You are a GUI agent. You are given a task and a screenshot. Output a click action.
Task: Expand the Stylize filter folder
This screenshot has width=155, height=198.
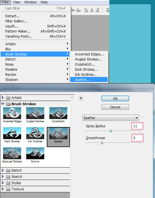click(3, 183)
